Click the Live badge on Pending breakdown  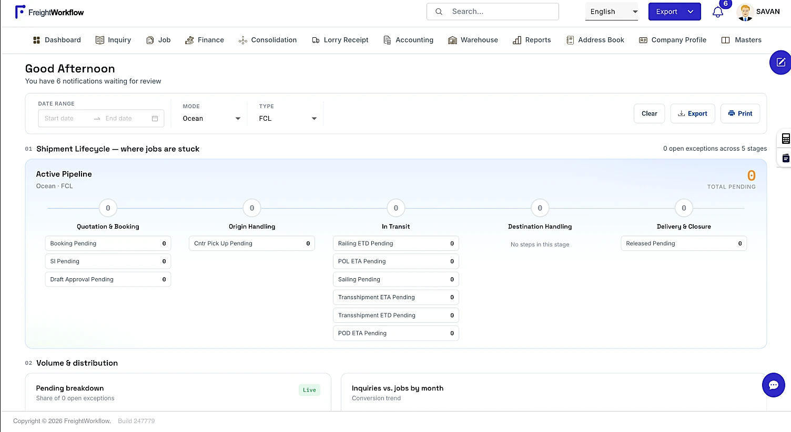click(309, 390)
